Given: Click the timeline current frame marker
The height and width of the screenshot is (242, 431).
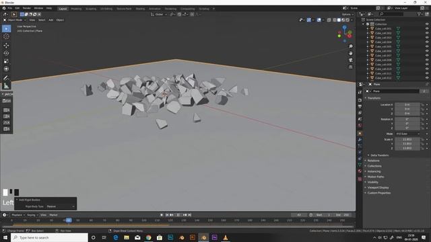Looking at the screenshot, I should [x=69, y=220].
